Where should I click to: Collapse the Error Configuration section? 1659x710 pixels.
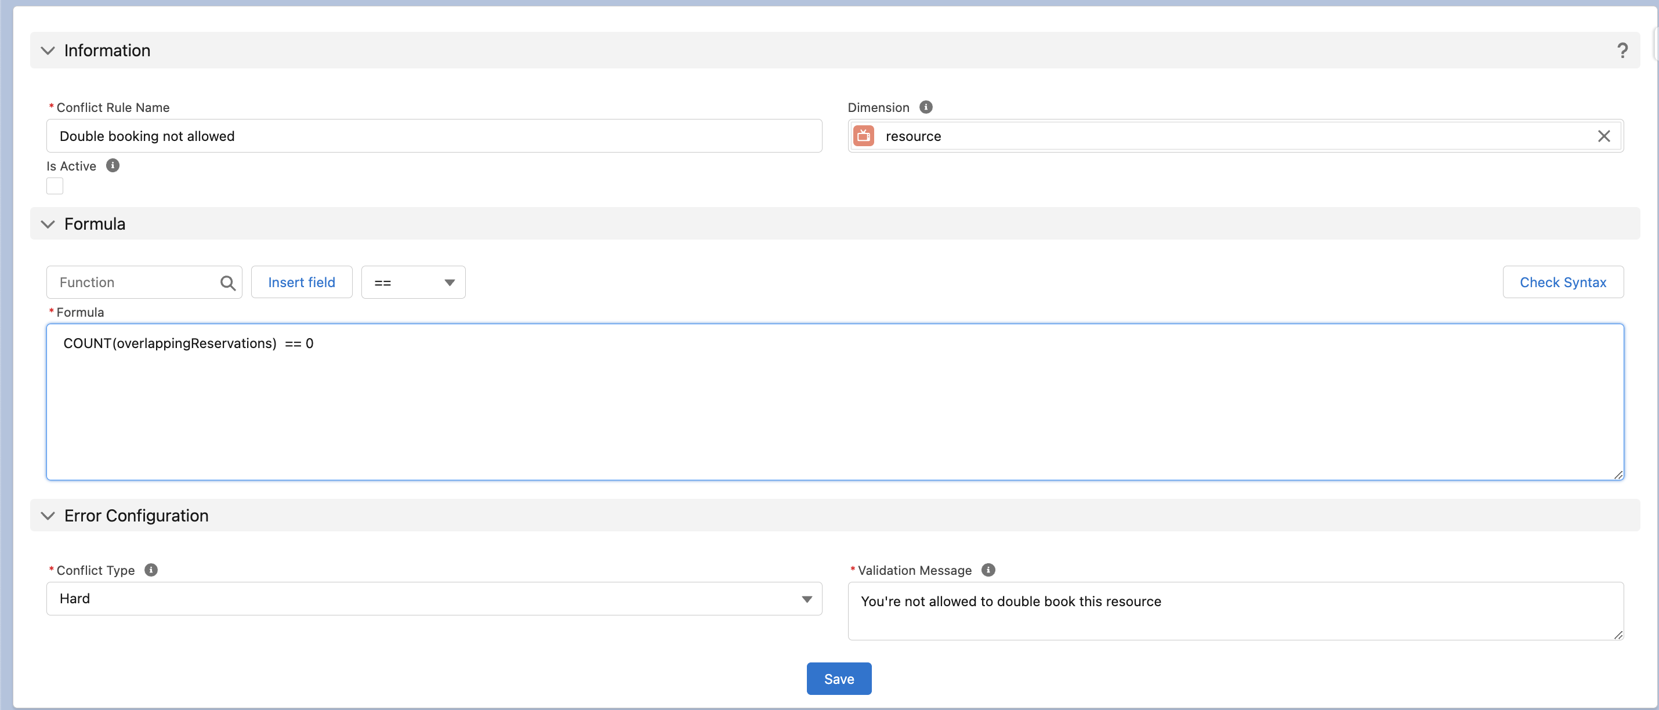pos(48,516)
